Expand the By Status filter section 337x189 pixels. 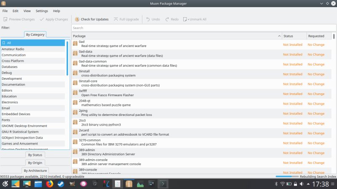coord(35,155)
